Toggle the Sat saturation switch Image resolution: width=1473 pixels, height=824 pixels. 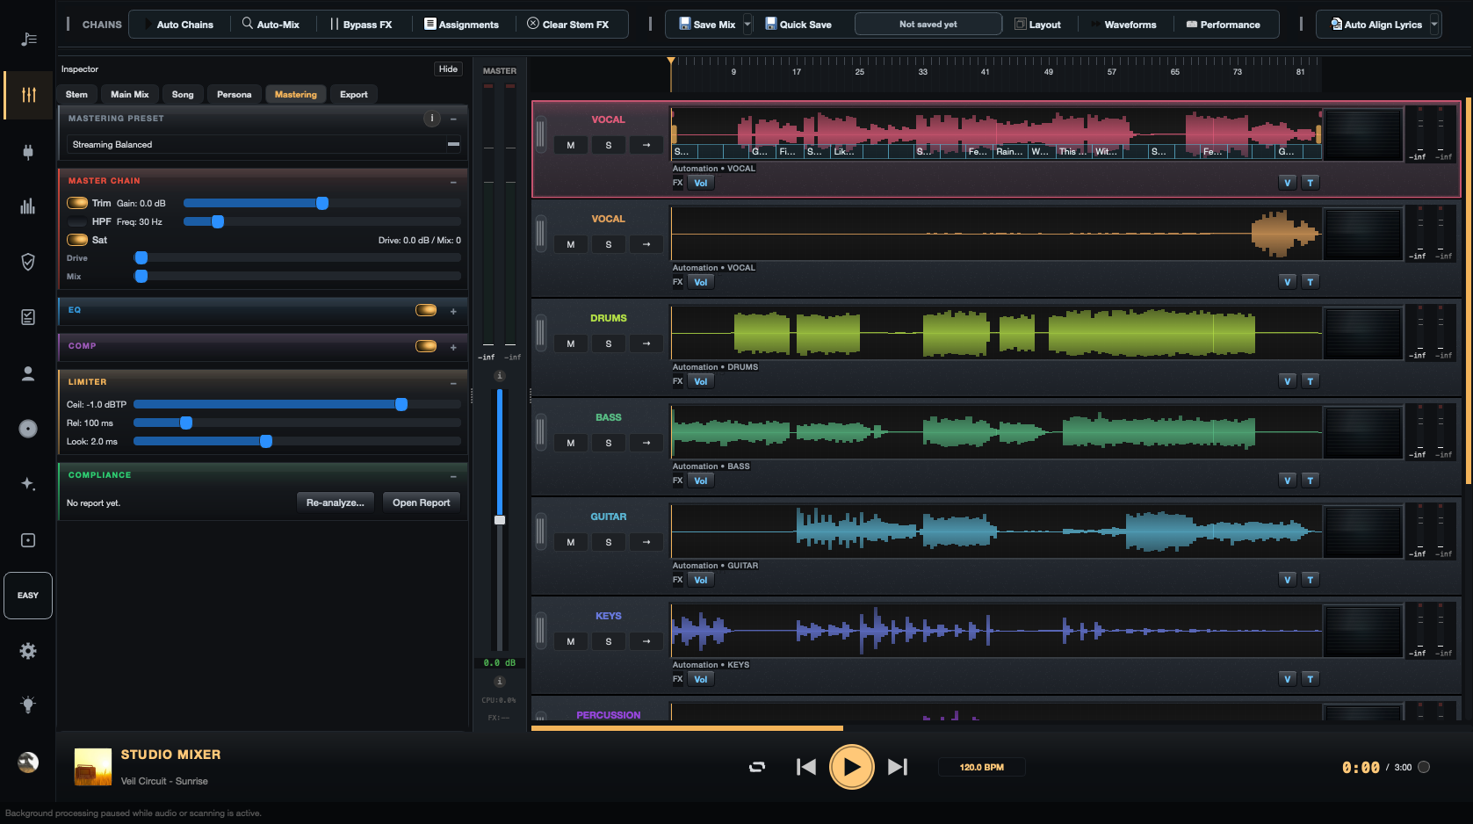(x=77, y=240)
